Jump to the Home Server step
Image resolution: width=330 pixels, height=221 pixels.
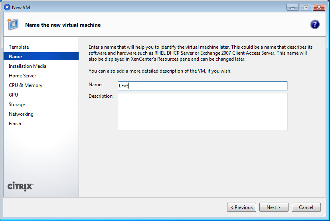22,76
